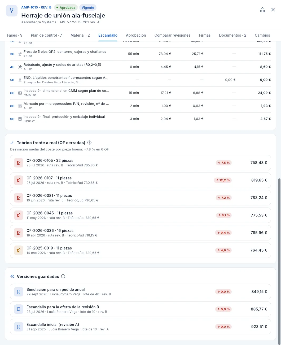Click phase number 60 link

click(12, 93)
